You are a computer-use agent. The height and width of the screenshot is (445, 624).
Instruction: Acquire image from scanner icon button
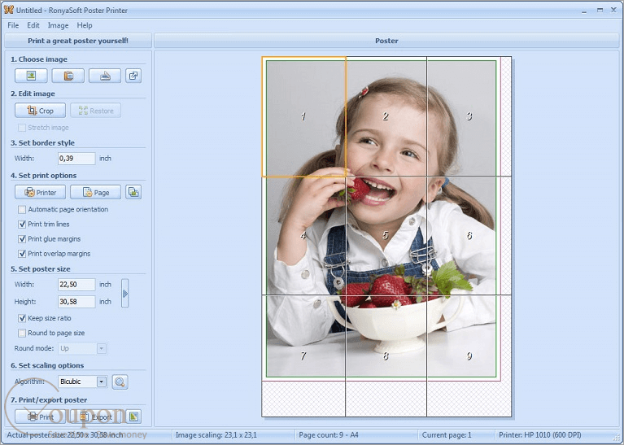105,76
